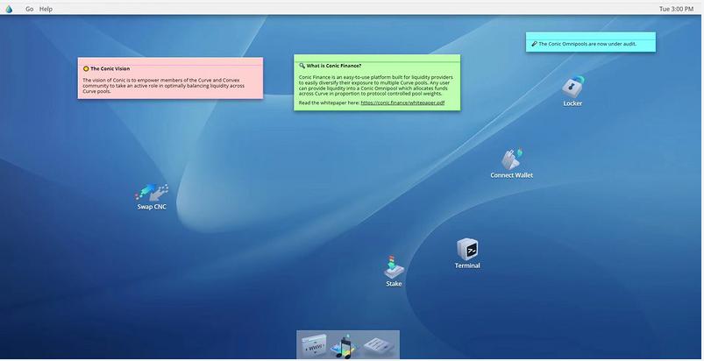The width and height of the screenshot is (704, 361).
Task: Click the WWW browser icon in dock
Action: pyautogui.click(x=316, y=345)
